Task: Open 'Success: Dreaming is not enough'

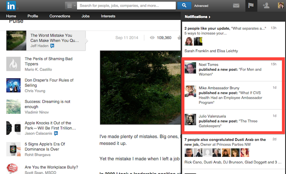Action: [48, 104]
